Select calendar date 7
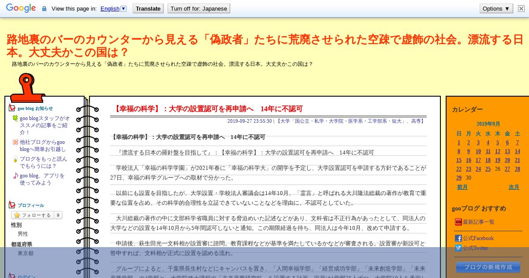The width and height of the screenshot is (529, 278). click(x=517, y=143)
